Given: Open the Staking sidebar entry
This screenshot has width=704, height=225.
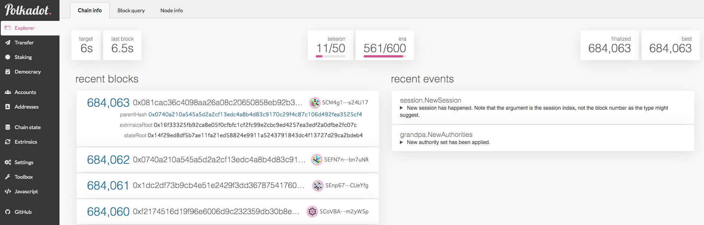Looking at the screenshot, I should (x=30, y=57).
